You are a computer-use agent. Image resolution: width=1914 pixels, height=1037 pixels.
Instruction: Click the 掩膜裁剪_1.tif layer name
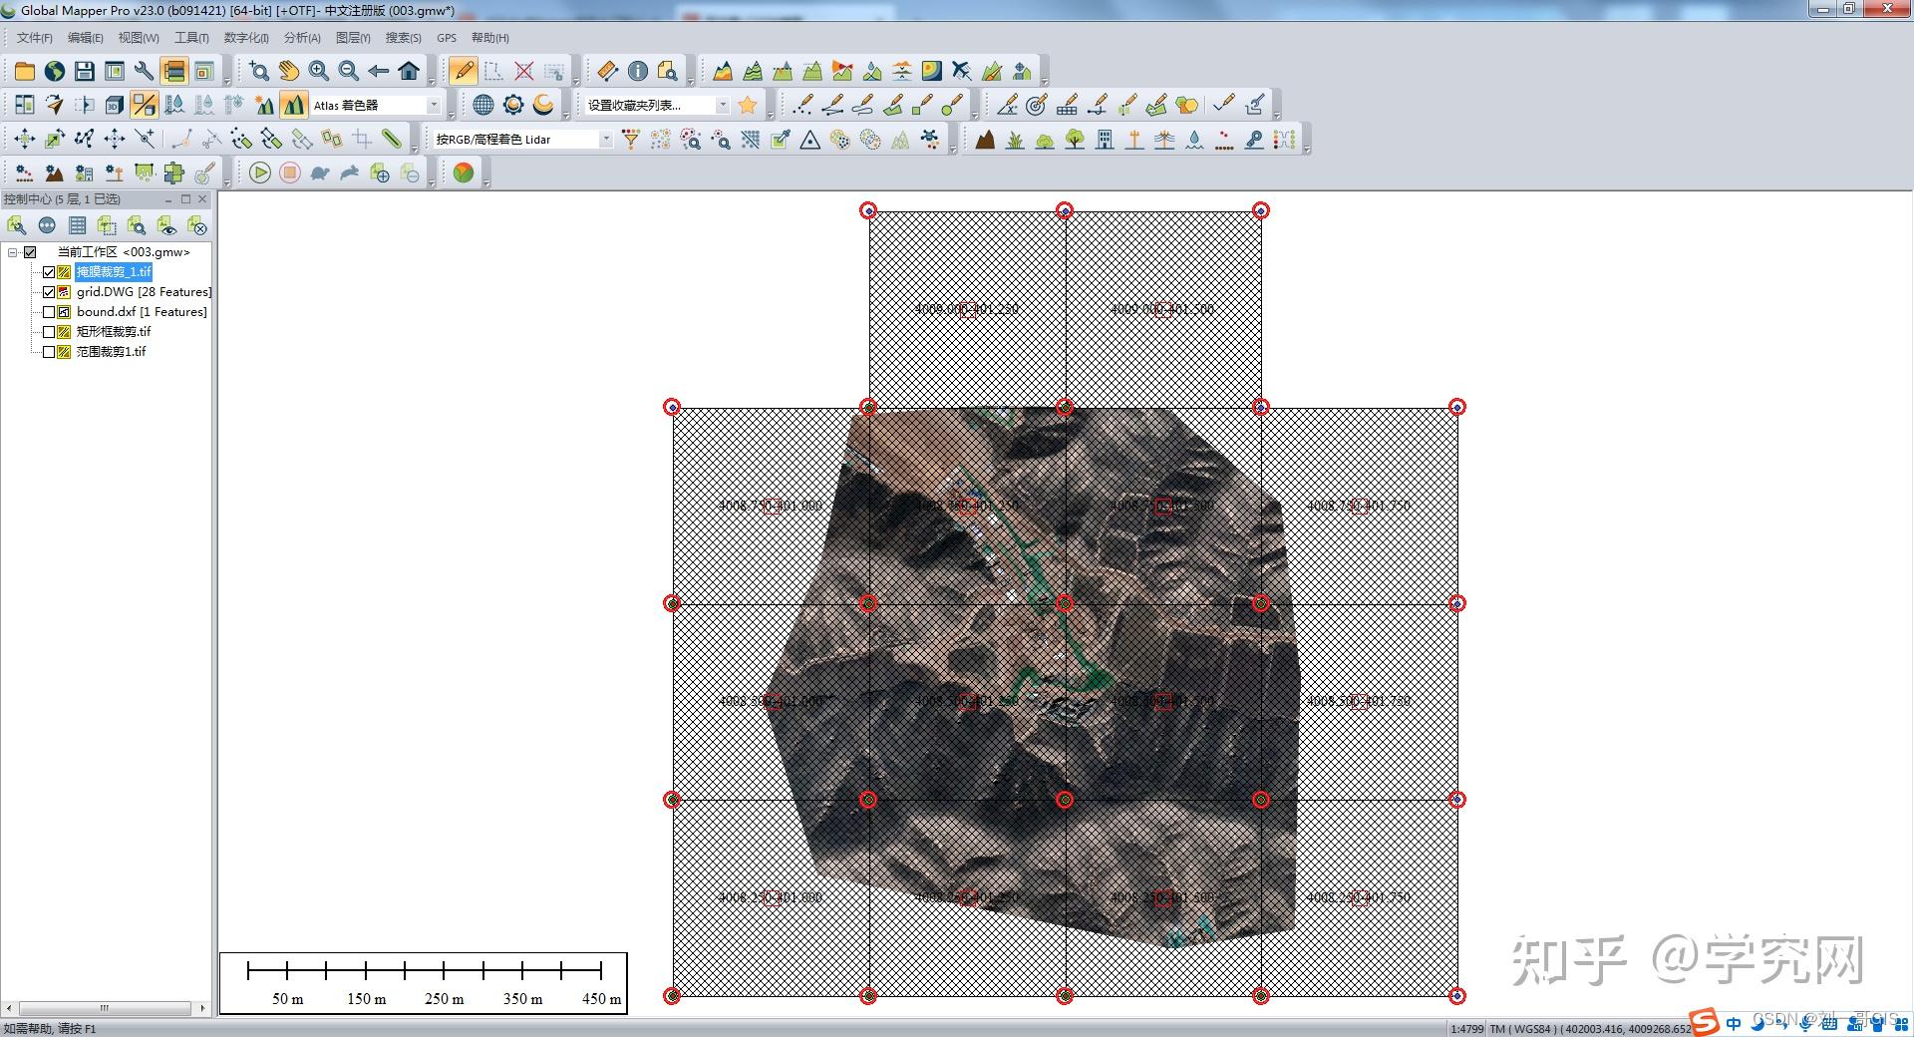(114, 272)
